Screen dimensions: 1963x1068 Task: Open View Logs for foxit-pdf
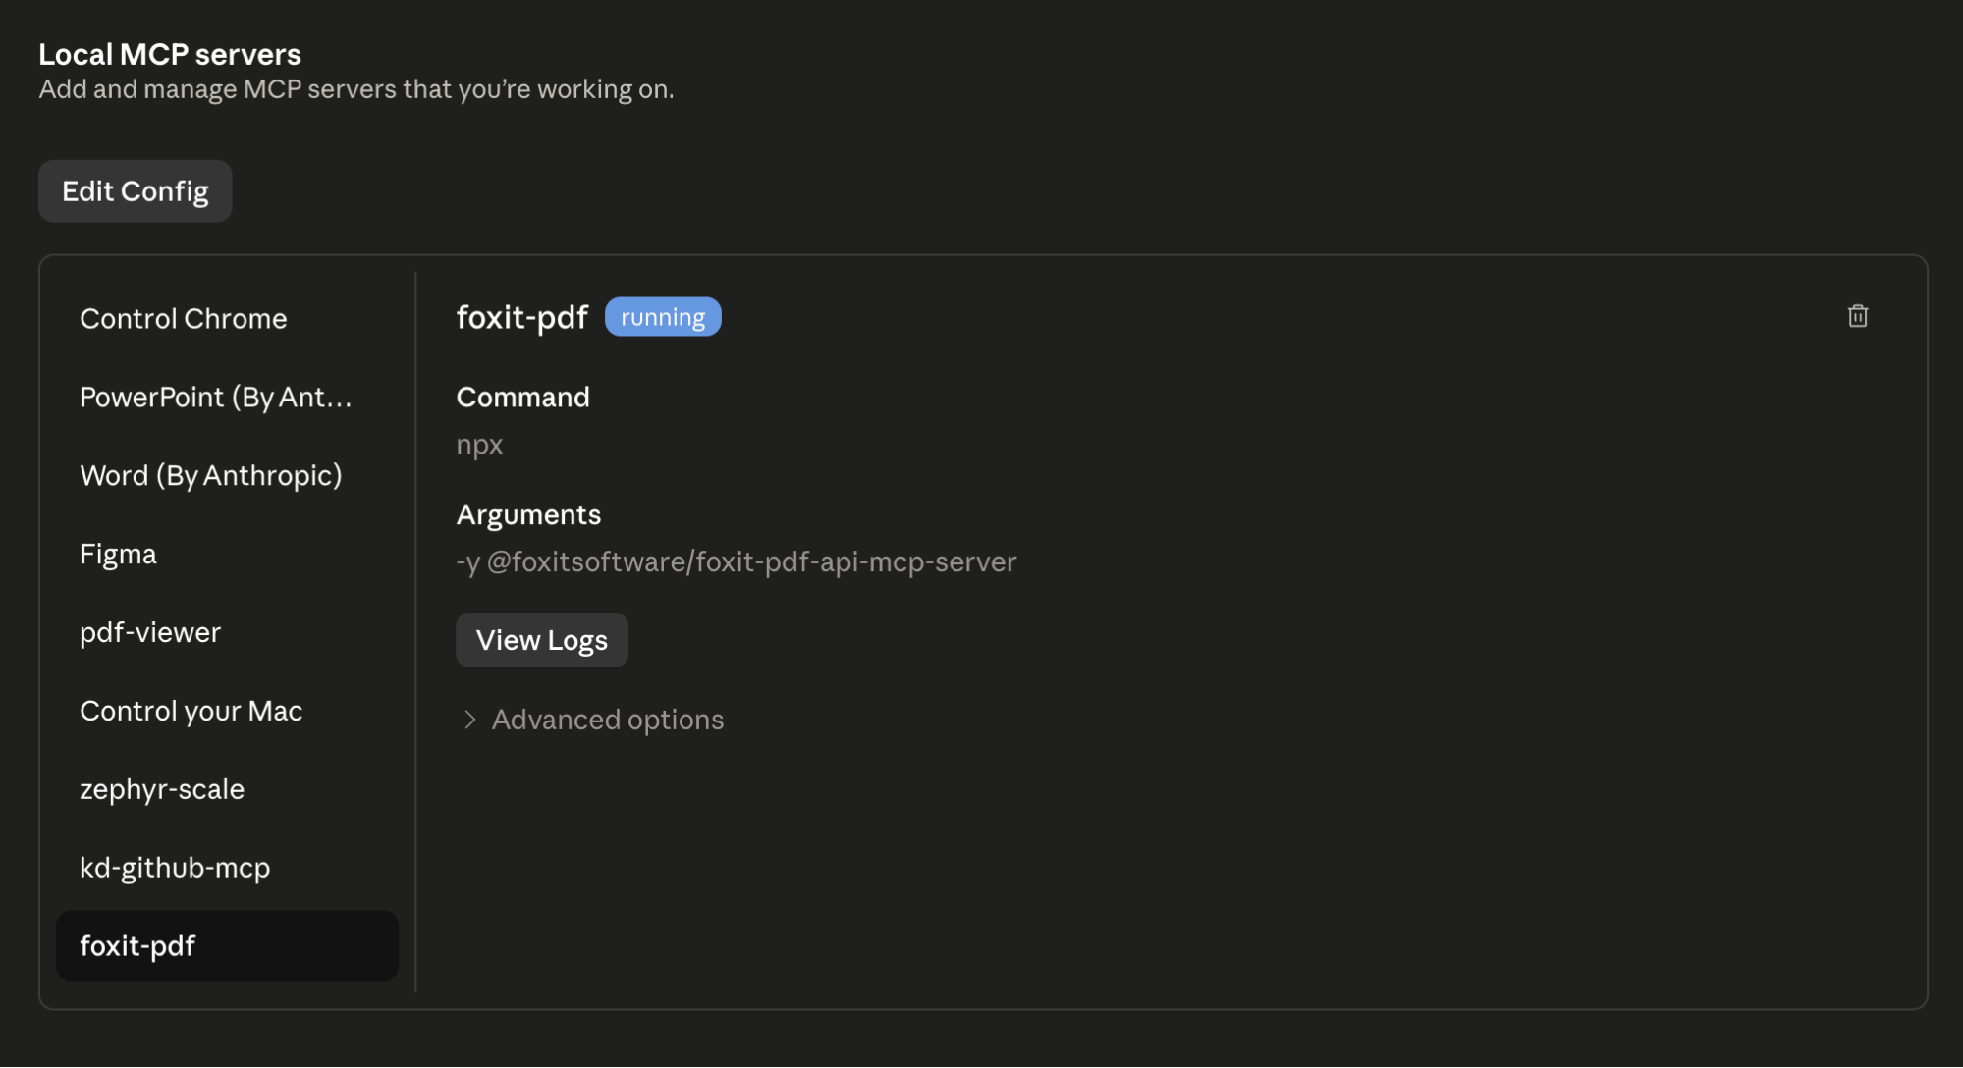[542, 640]
